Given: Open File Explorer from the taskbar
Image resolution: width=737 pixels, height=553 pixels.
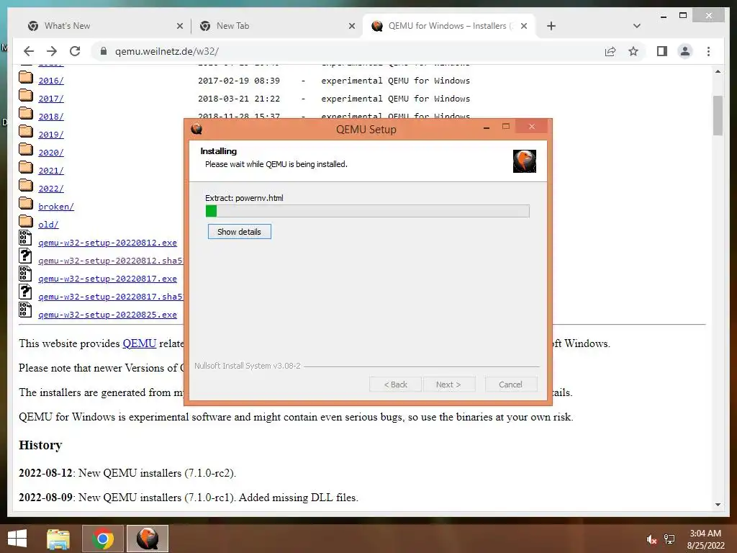Looking at the screenshot, I should [x=58, y=539].
